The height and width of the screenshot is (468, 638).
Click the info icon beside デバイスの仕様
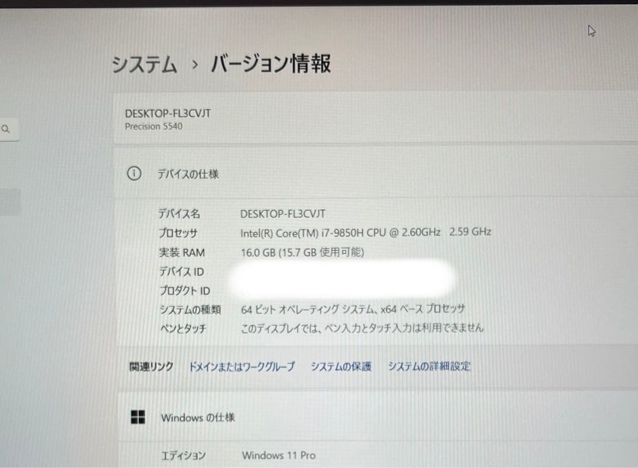tap(134, 174)
